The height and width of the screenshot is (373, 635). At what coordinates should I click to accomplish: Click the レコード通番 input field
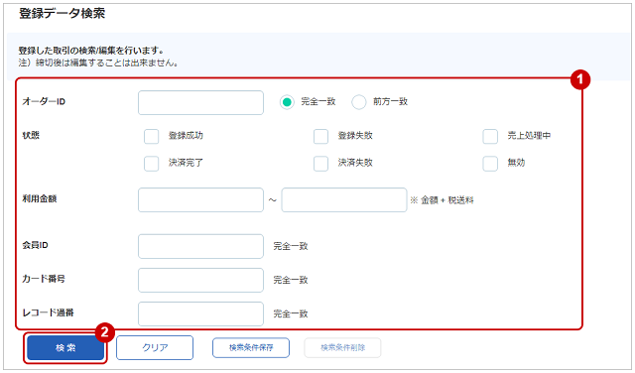point(200,313)
